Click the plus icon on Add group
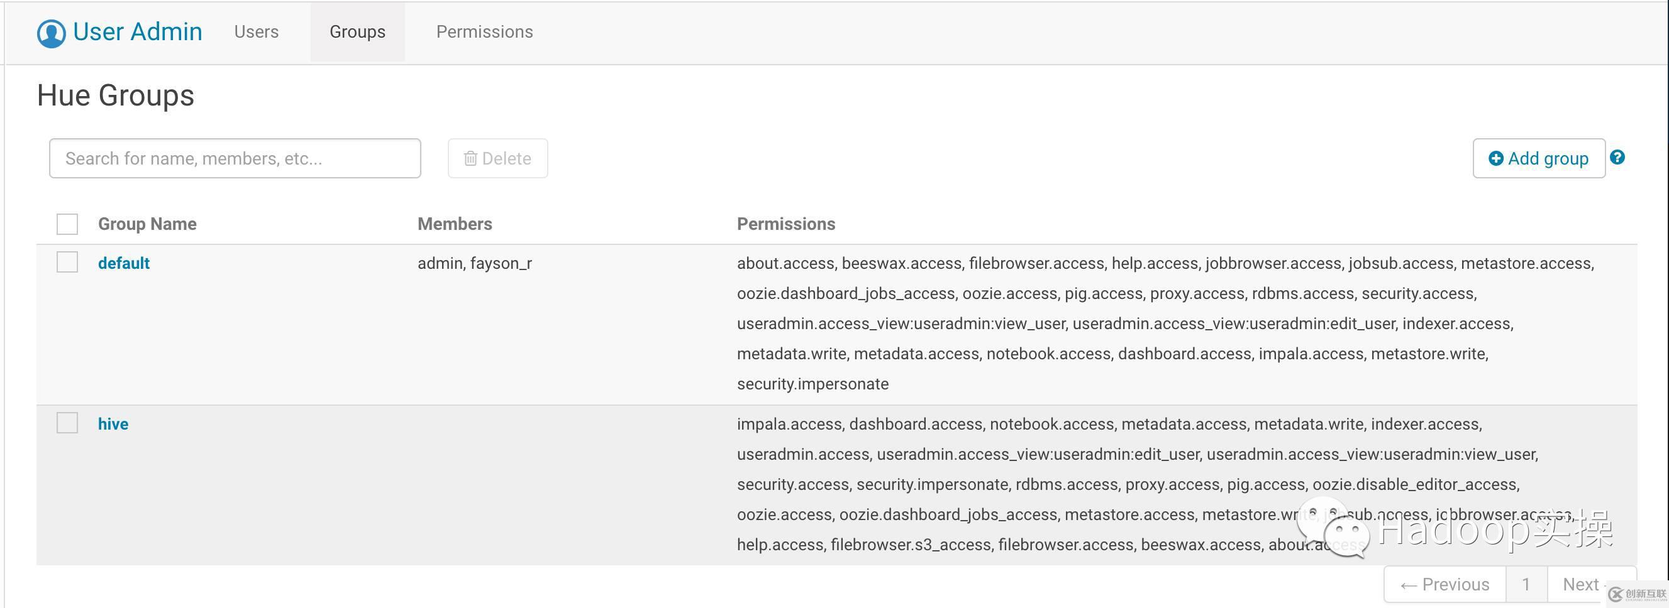Image resolution: width=1669 pixels, height=608 pixels. coord(1495,158)
